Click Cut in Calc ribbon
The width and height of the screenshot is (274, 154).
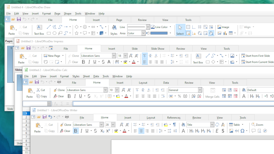click(41, 90)
